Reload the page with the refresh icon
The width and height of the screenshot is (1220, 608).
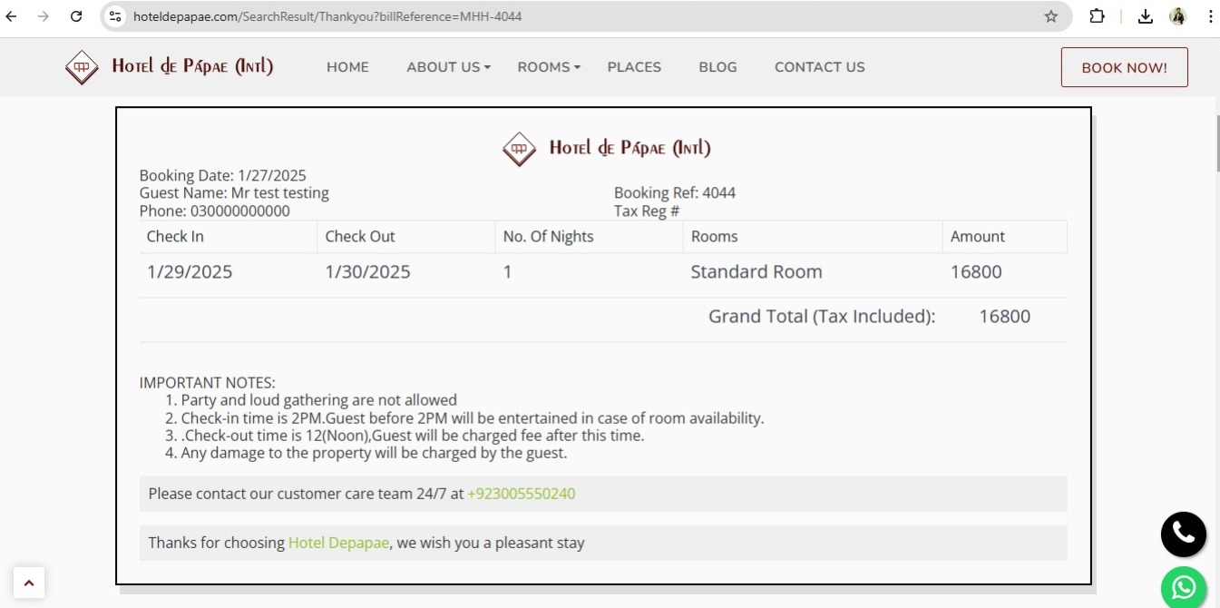(x=76, y=16)
